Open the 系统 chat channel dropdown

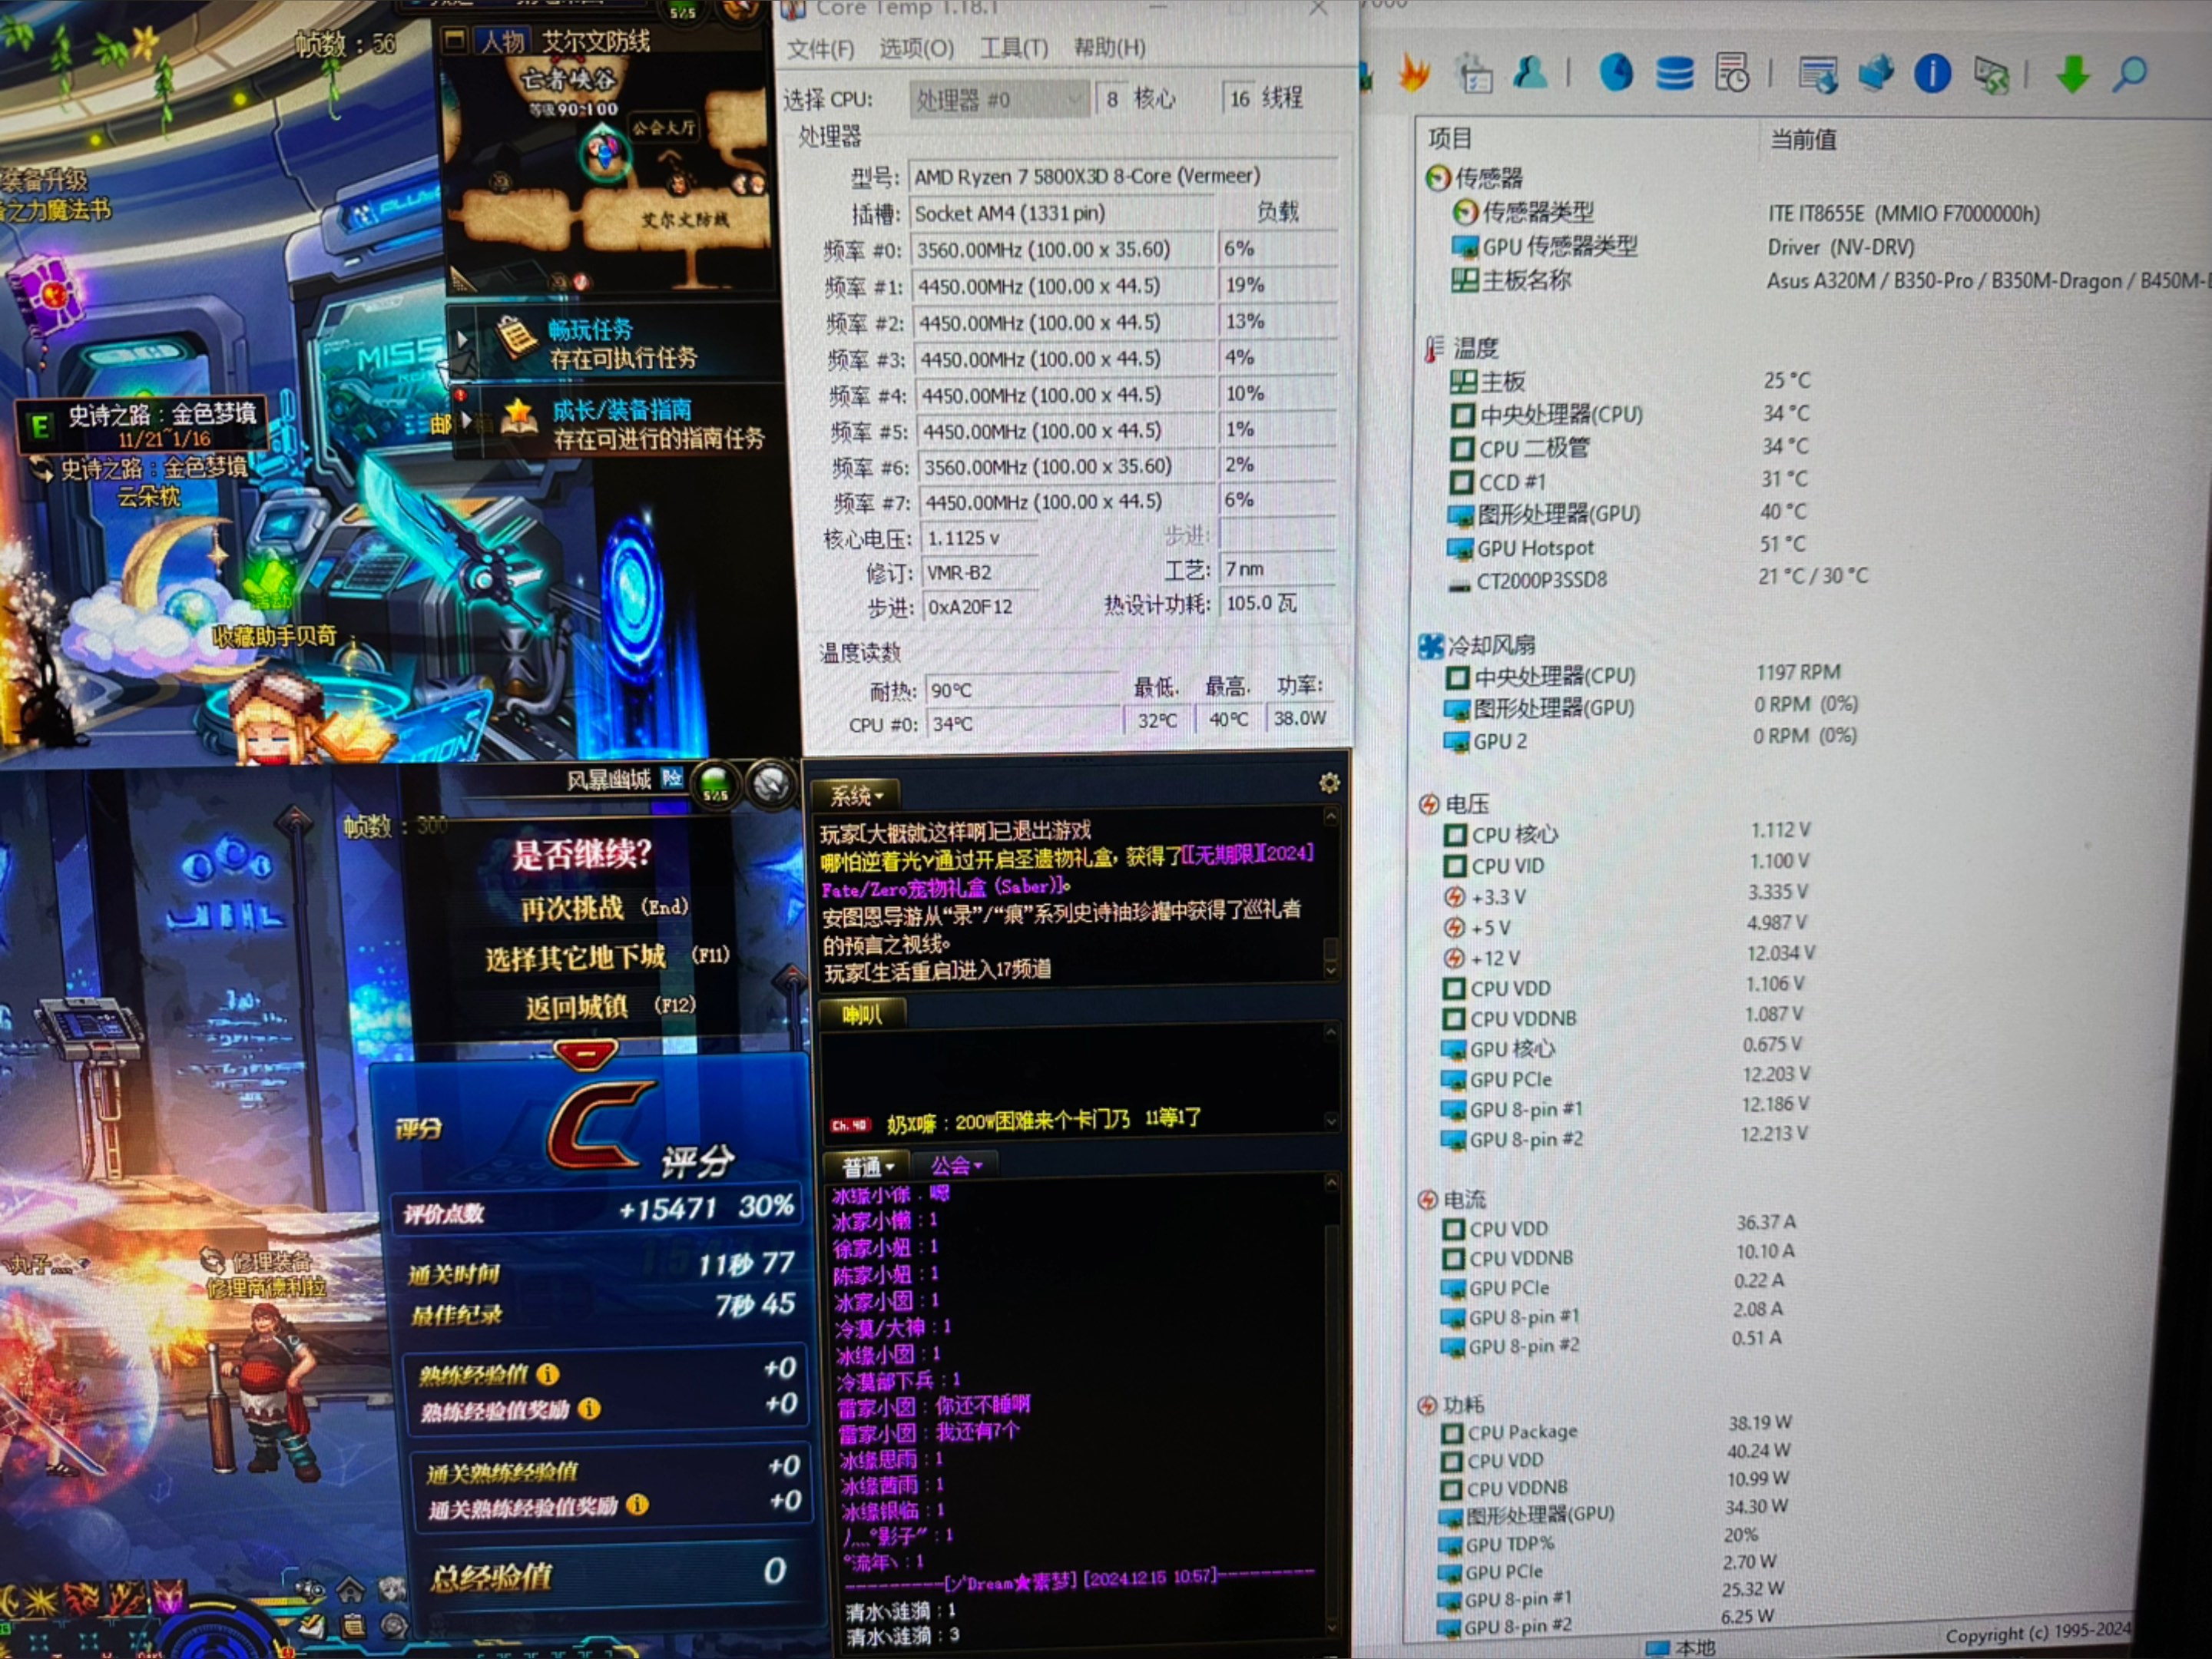857,795
